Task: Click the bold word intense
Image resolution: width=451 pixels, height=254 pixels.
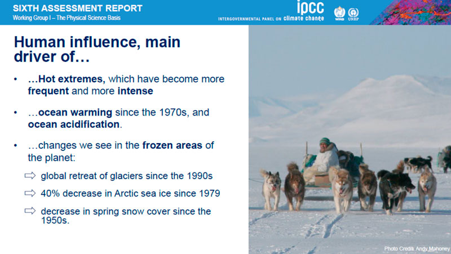Action: tap(135, 91)
